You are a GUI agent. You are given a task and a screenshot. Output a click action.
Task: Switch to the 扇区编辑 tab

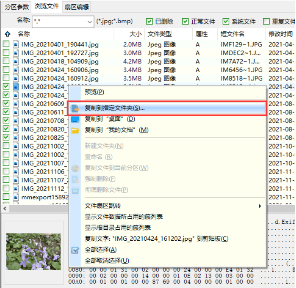(77, 7)
